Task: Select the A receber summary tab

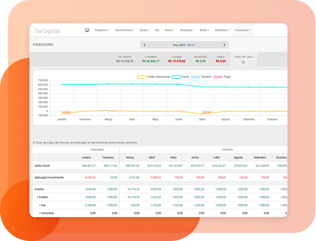Action: (x=151, y=59)
